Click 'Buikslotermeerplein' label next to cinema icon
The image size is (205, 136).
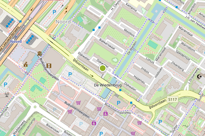(49, 69)
